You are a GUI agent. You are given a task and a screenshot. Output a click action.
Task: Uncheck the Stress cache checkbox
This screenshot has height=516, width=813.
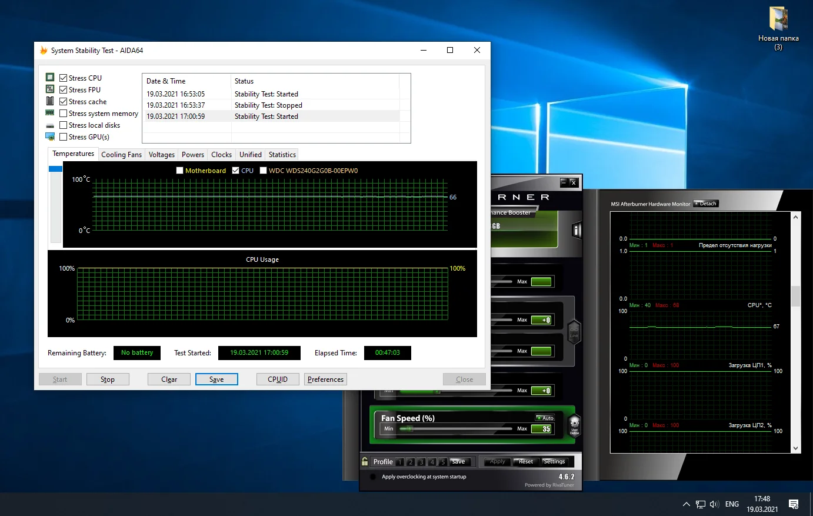pyautogui.click(x=64, y=101)
